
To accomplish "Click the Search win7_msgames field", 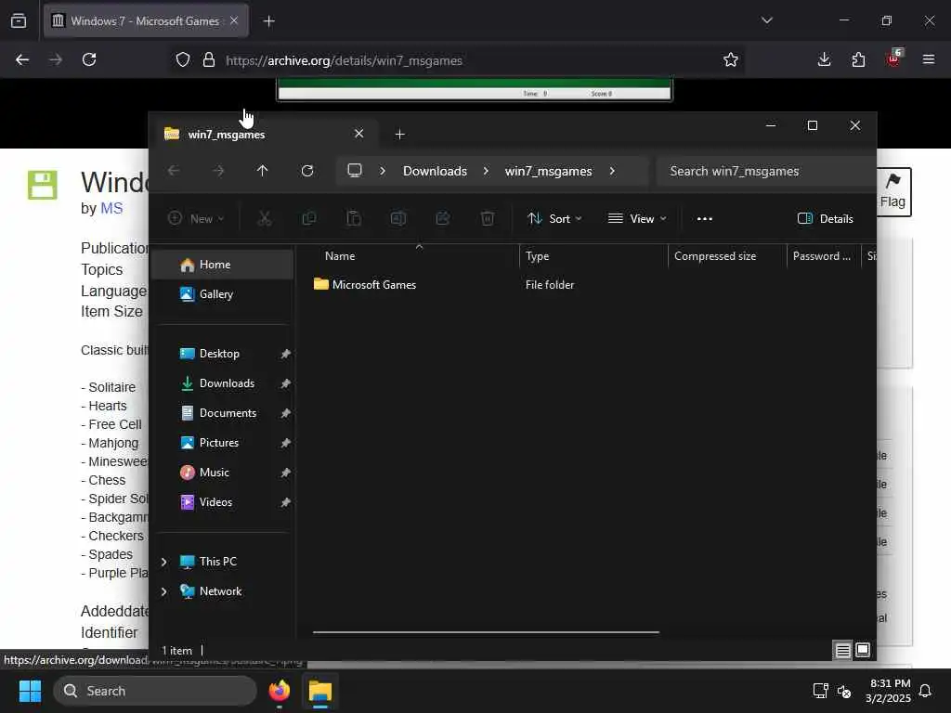I will point(766,171).
